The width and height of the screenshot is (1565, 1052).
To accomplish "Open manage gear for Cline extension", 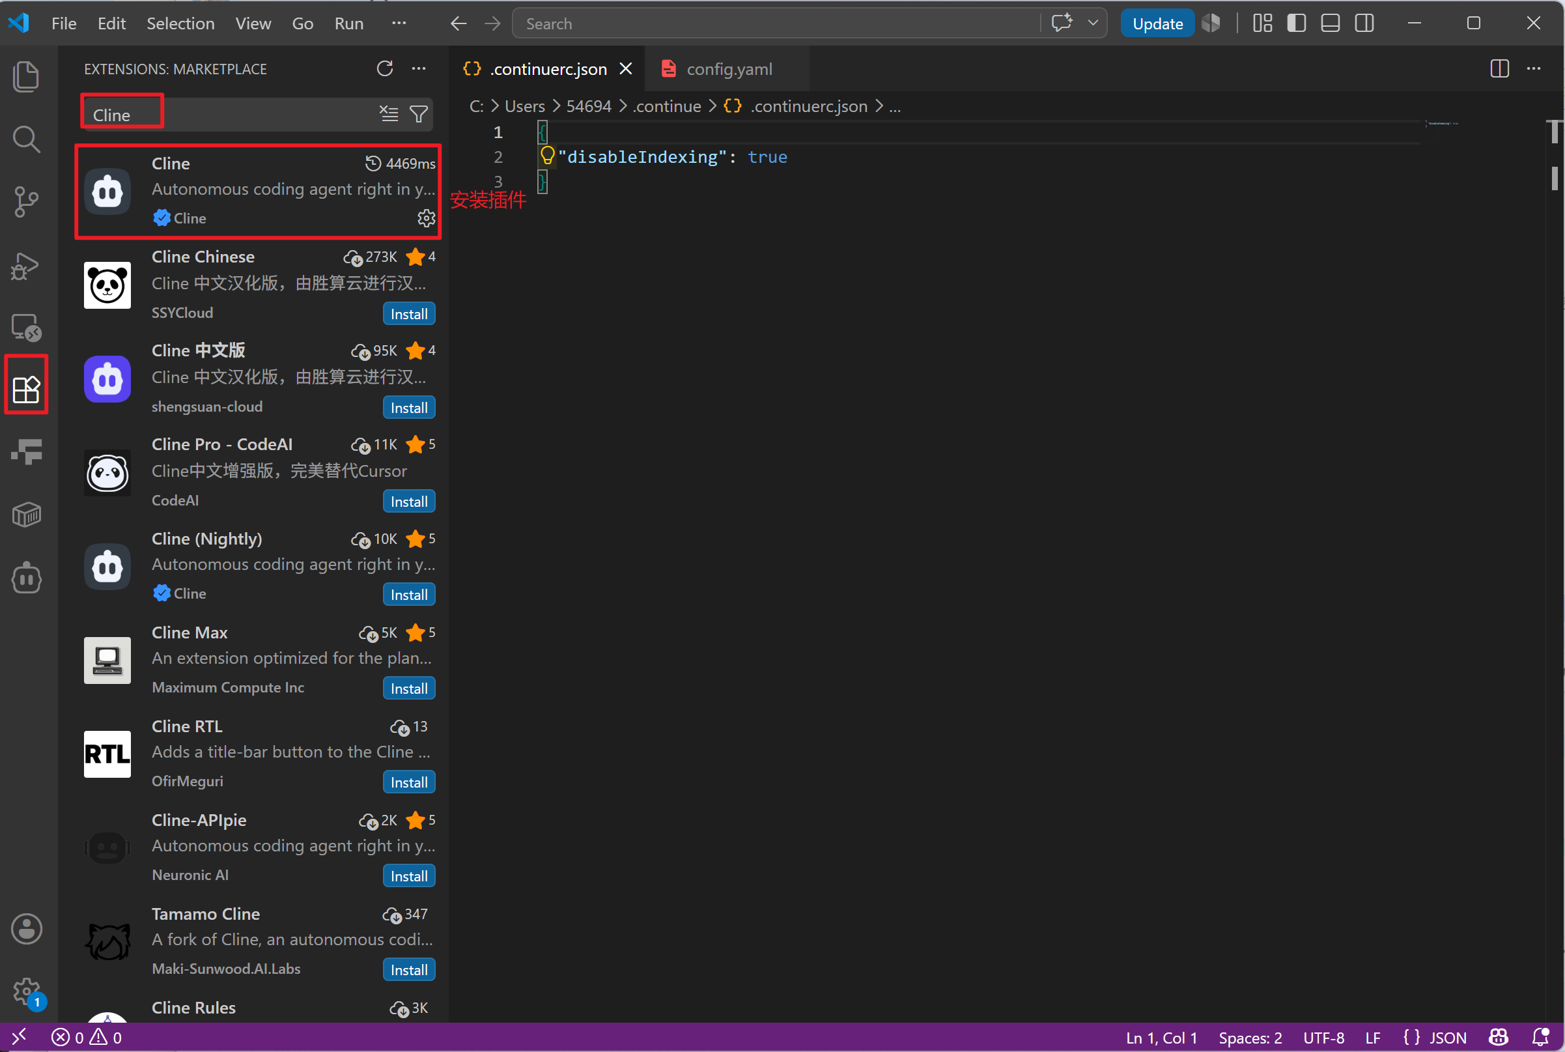I will click(x=427, y=218).
